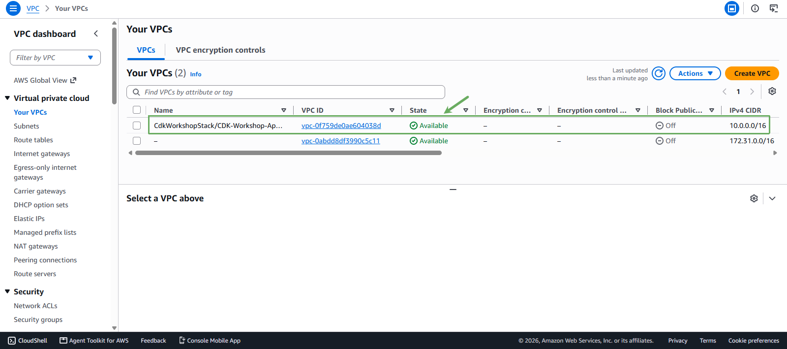
Task: Open Route servers in sidebar
Action: 35,274
